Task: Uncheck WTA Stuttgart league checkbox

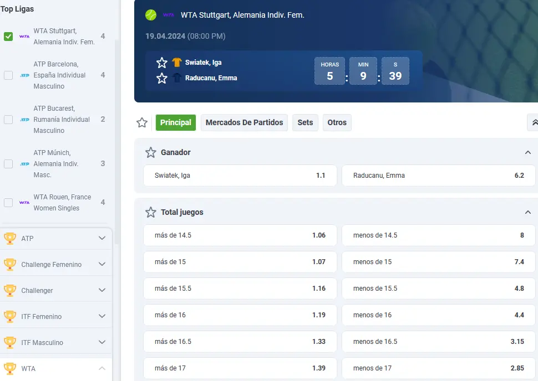Action: point(8,37)
